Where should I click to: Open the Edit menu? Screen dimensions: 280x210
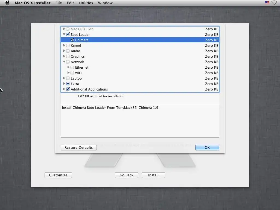[70, 3]
